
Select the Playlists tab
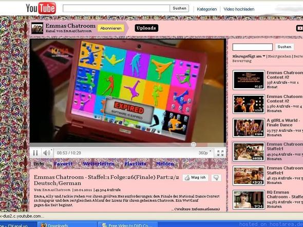click(135, 164)
